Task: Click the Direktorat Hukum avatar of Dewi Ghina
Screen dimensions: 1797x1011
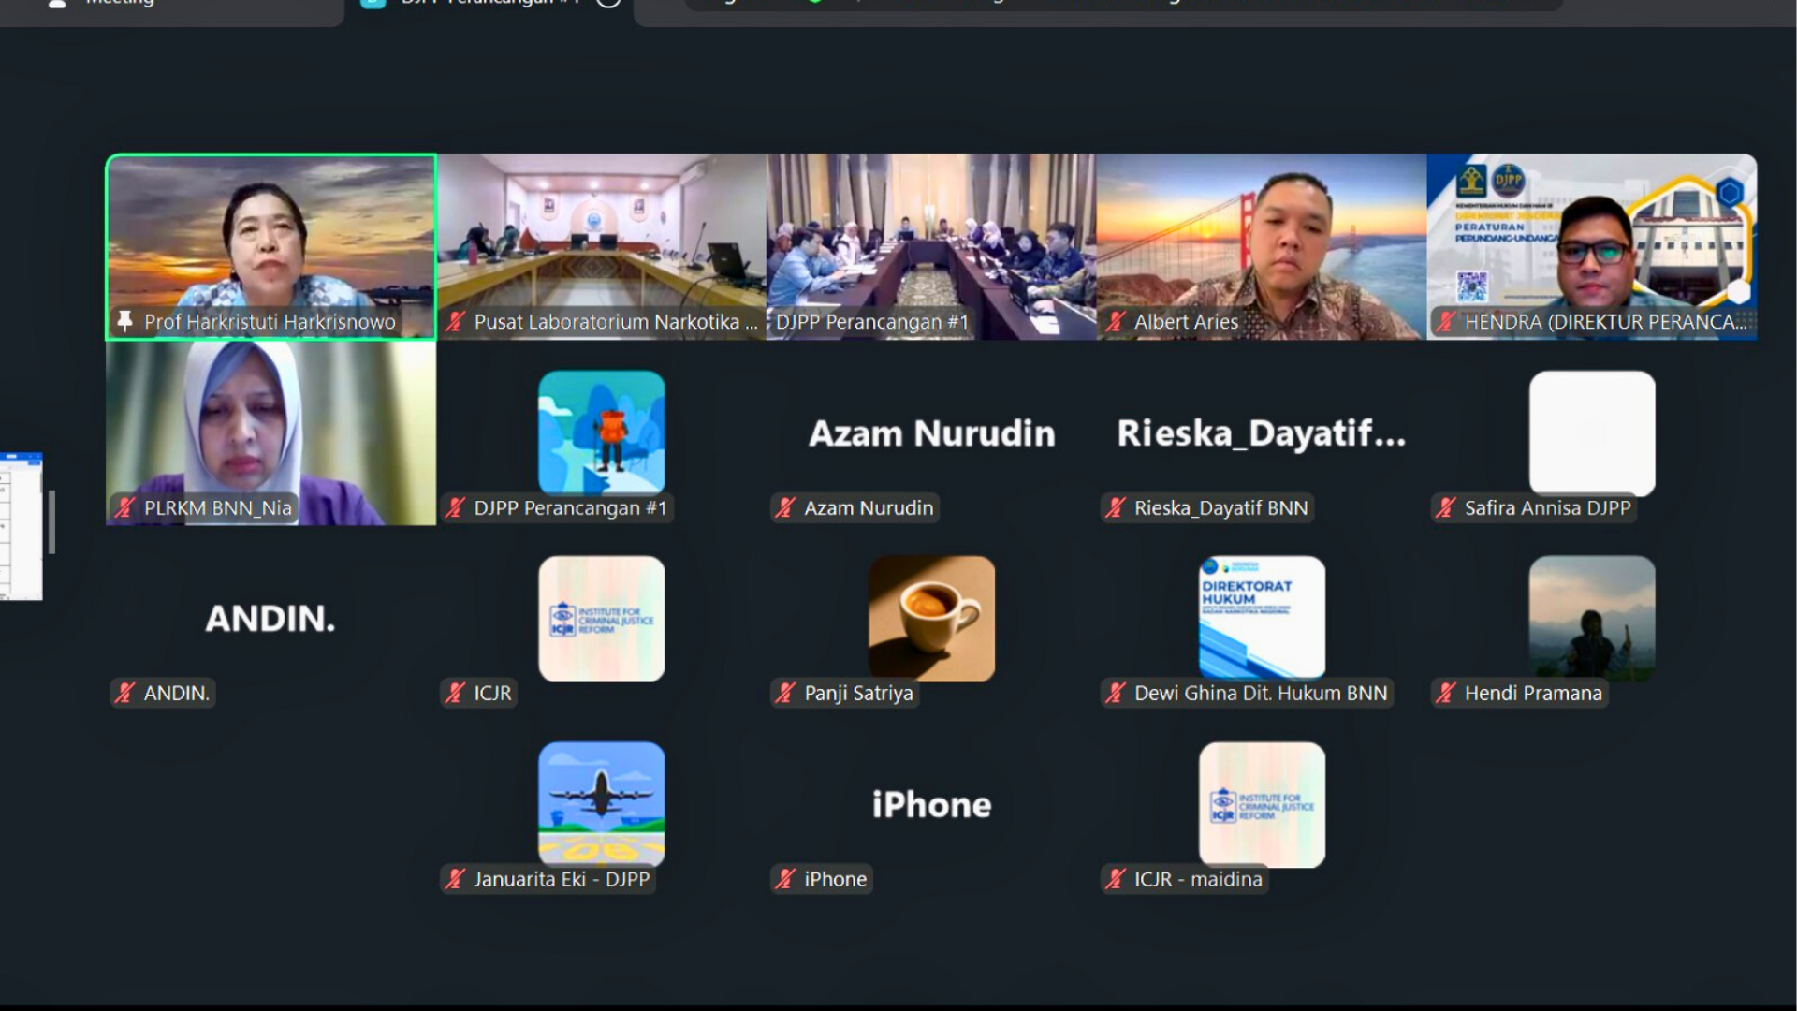Action: tap(1262, 618)
